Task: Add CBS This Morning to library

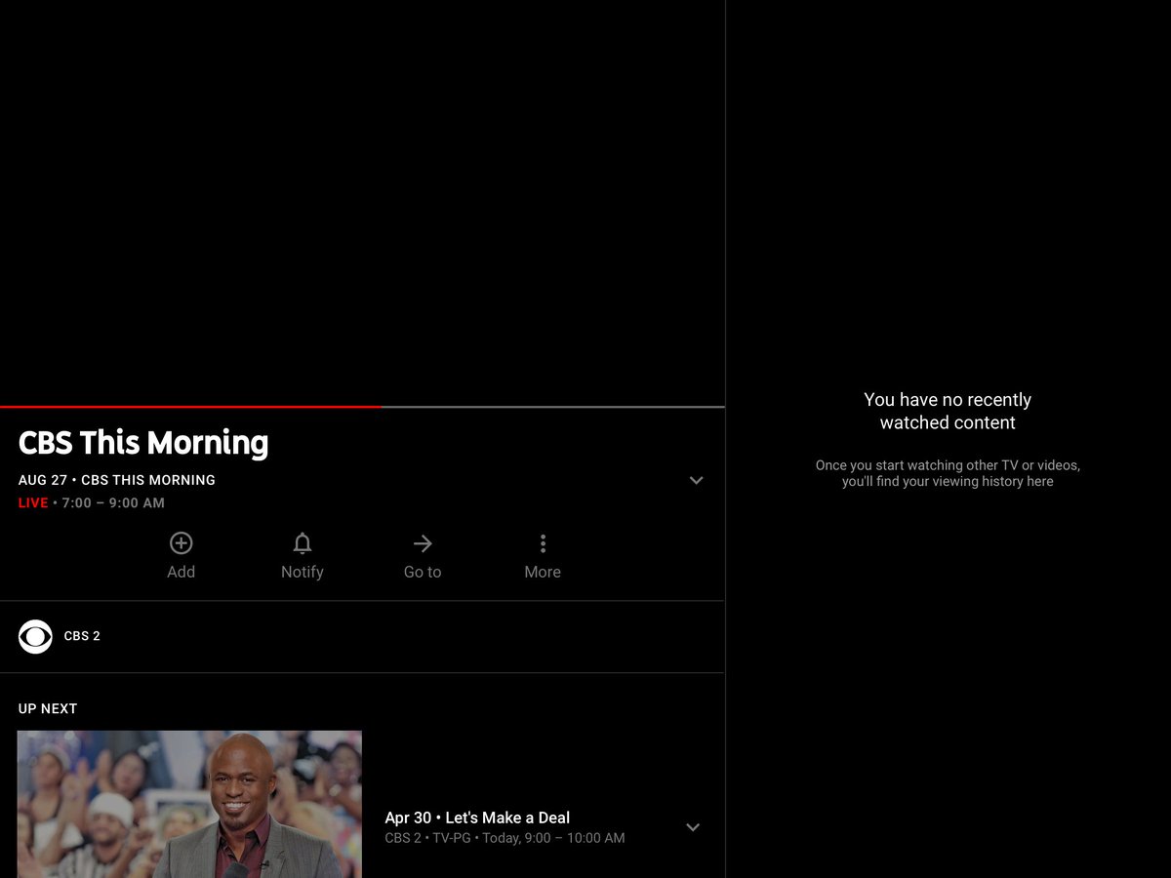Action: click(x=182, y=556)
